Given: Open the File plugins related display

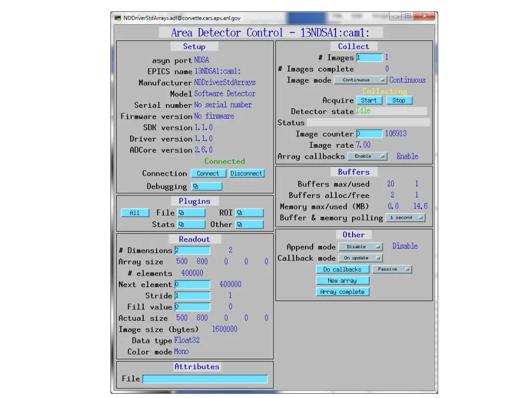Looking at the screenshot, I should tap(191, 213).
